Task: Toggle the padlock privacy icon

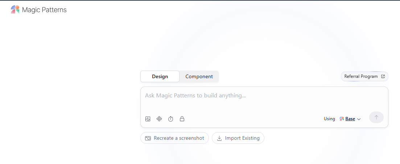Action: point(182,119)
